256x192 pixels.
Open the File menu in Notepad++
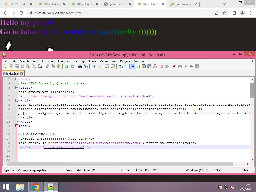pos(6,61)
